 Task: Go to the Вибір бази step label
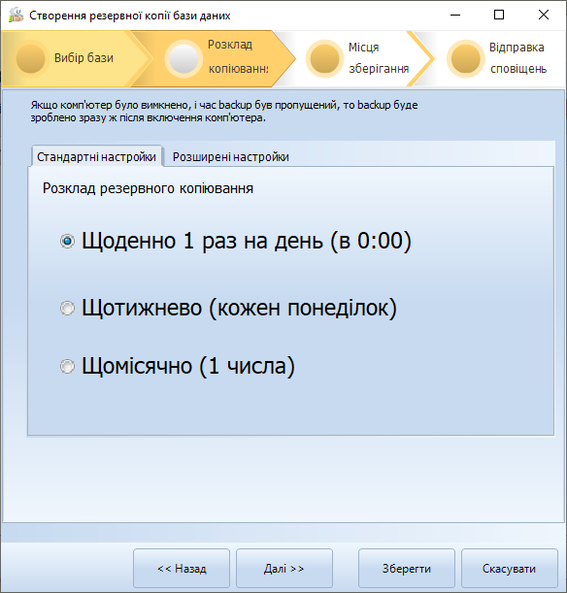coord(83,58)
